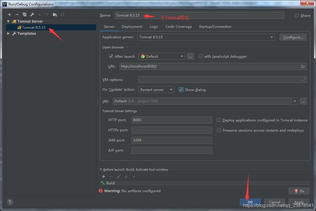Click the red warning icon
The image size is (316, 211).
101,191
